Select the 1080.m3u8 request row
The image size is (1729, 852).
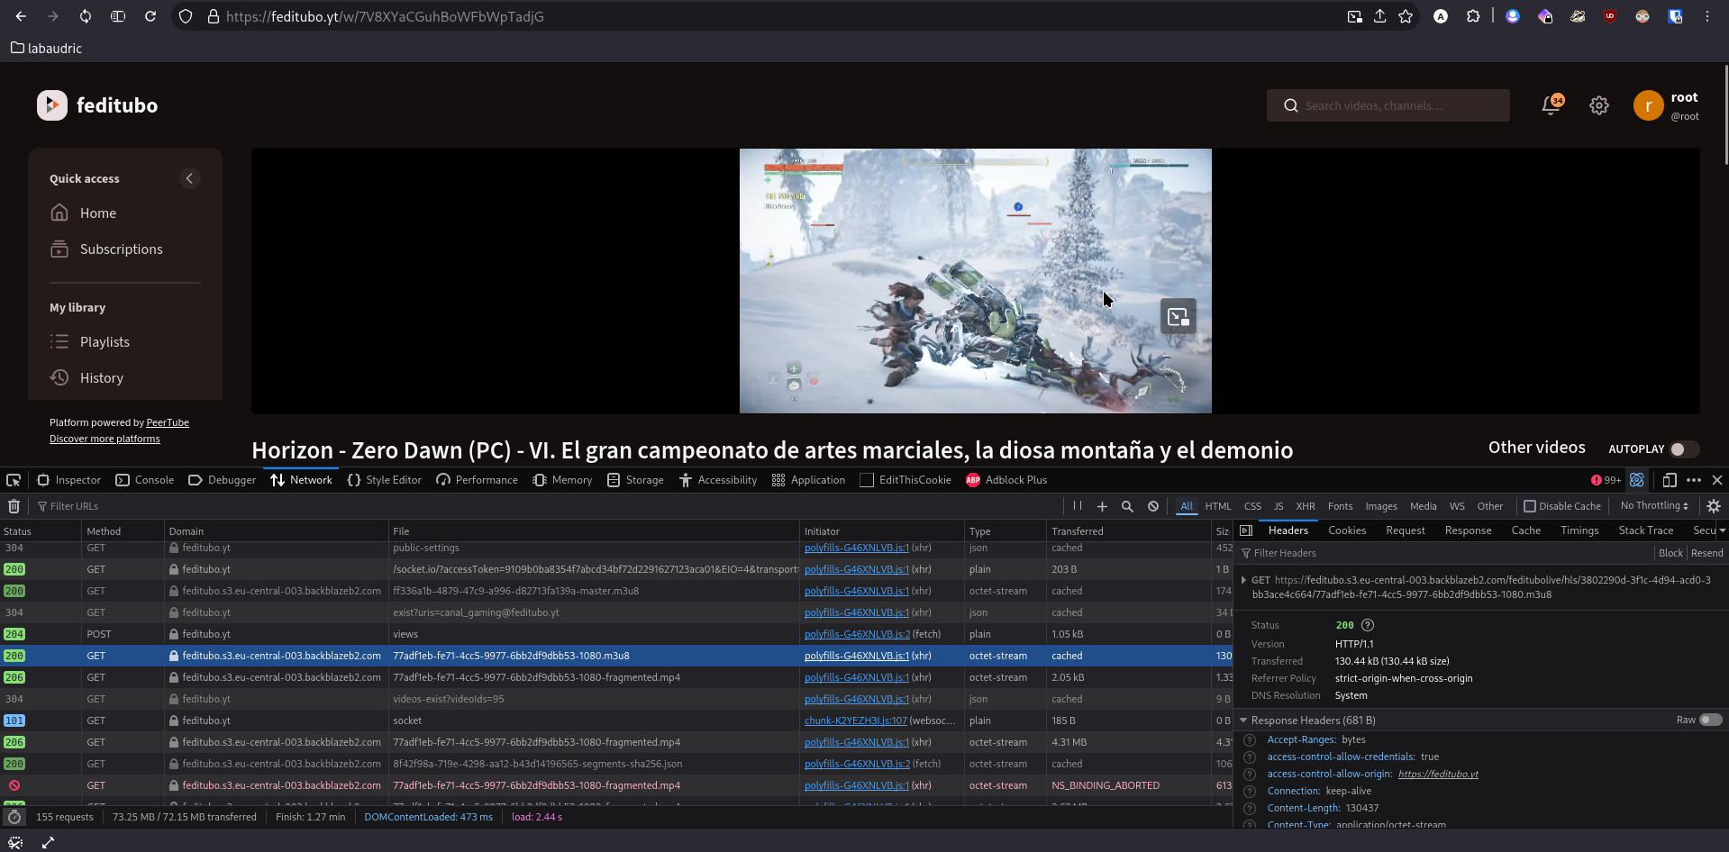pos(616,656)
